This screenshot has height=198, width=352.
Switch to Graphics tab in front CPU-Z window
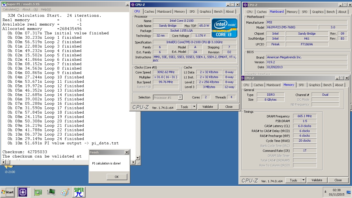tap(205, 12)
